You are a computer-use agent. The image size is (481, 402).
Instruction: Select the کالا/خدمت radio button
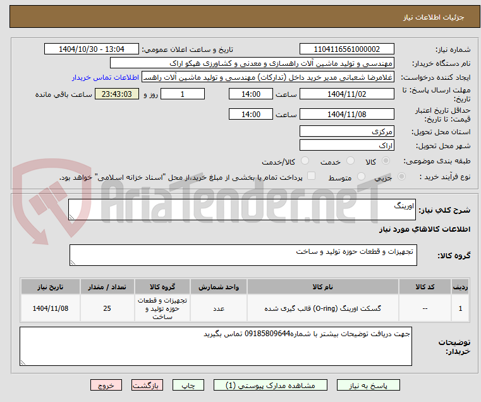[305, 161]
